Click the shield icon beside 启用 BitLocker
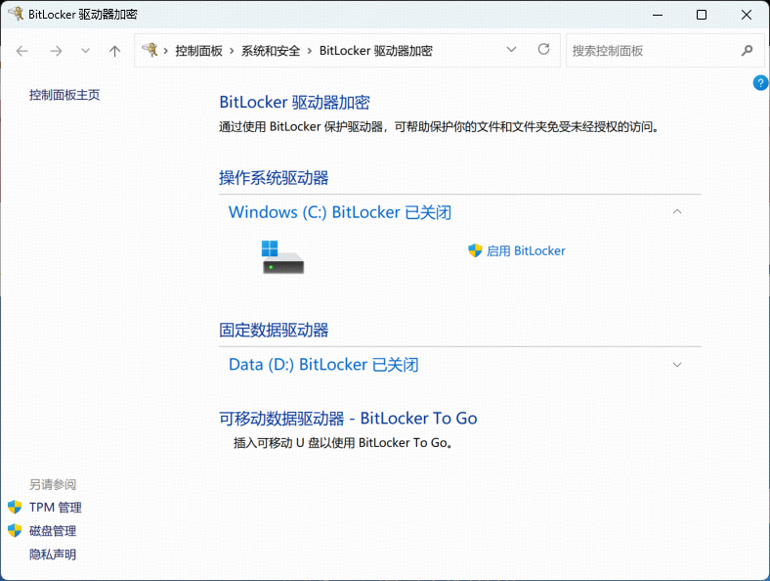Screen dimensions: 770x581 pyautogui.click(x=475, y=250)
